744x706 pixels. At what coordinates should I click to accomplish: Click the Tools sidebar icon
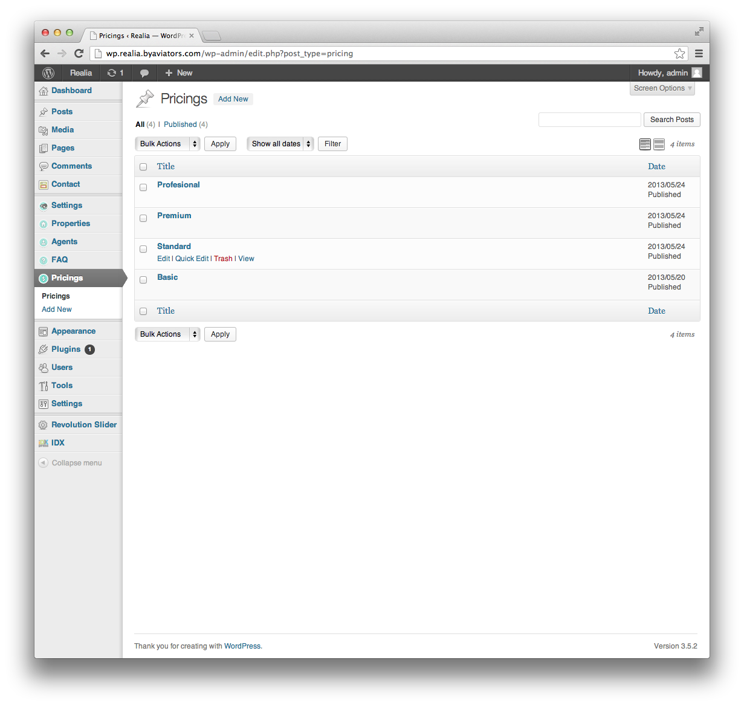[x=44, y=386]
